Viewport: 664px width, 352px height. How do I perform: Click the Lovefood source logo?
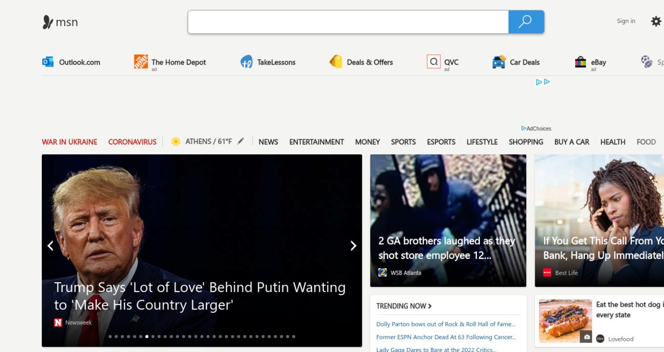click(600, 339)
